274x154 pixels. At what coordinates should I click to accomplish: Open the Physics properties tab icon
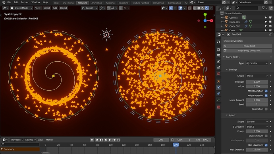218,87
